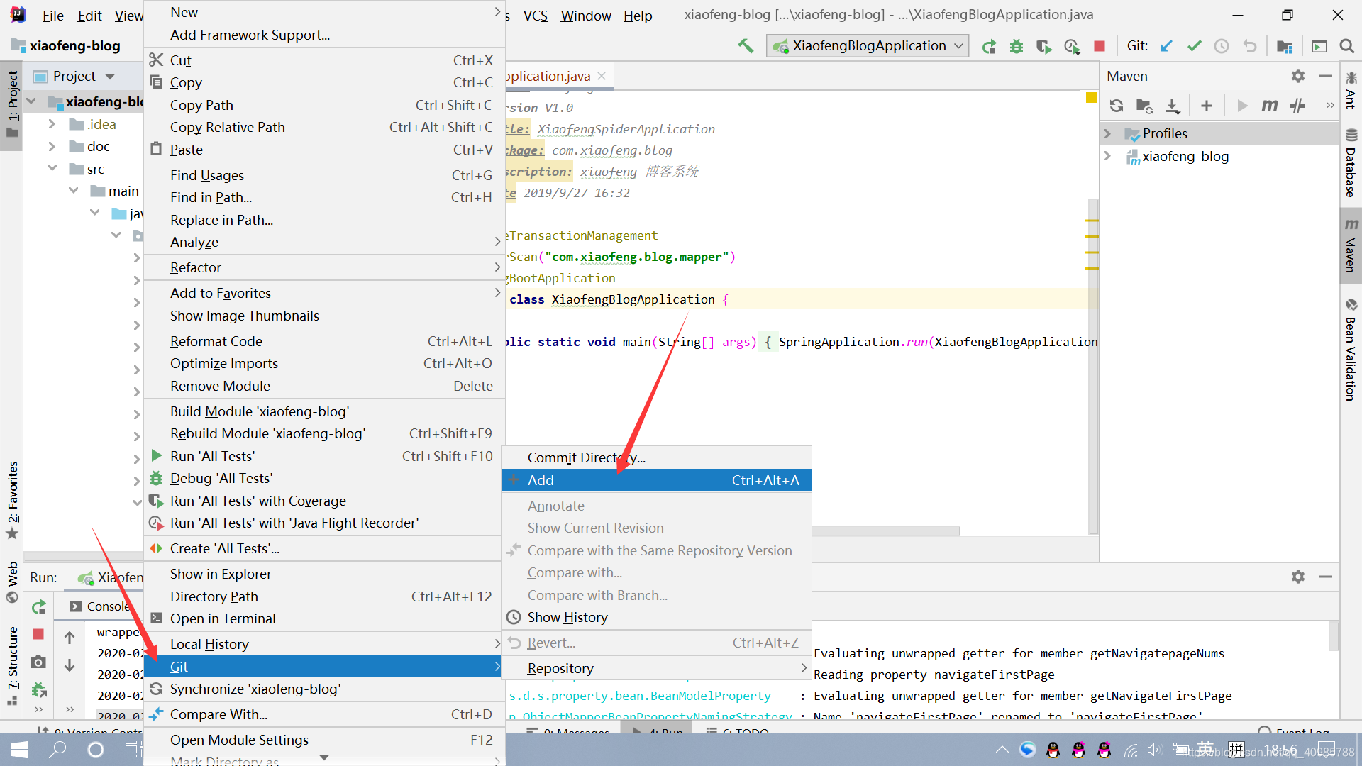This screenshot has width=1362, height=766.
Task: Click the Run panel red stop icon
Action: click(38, 634)
